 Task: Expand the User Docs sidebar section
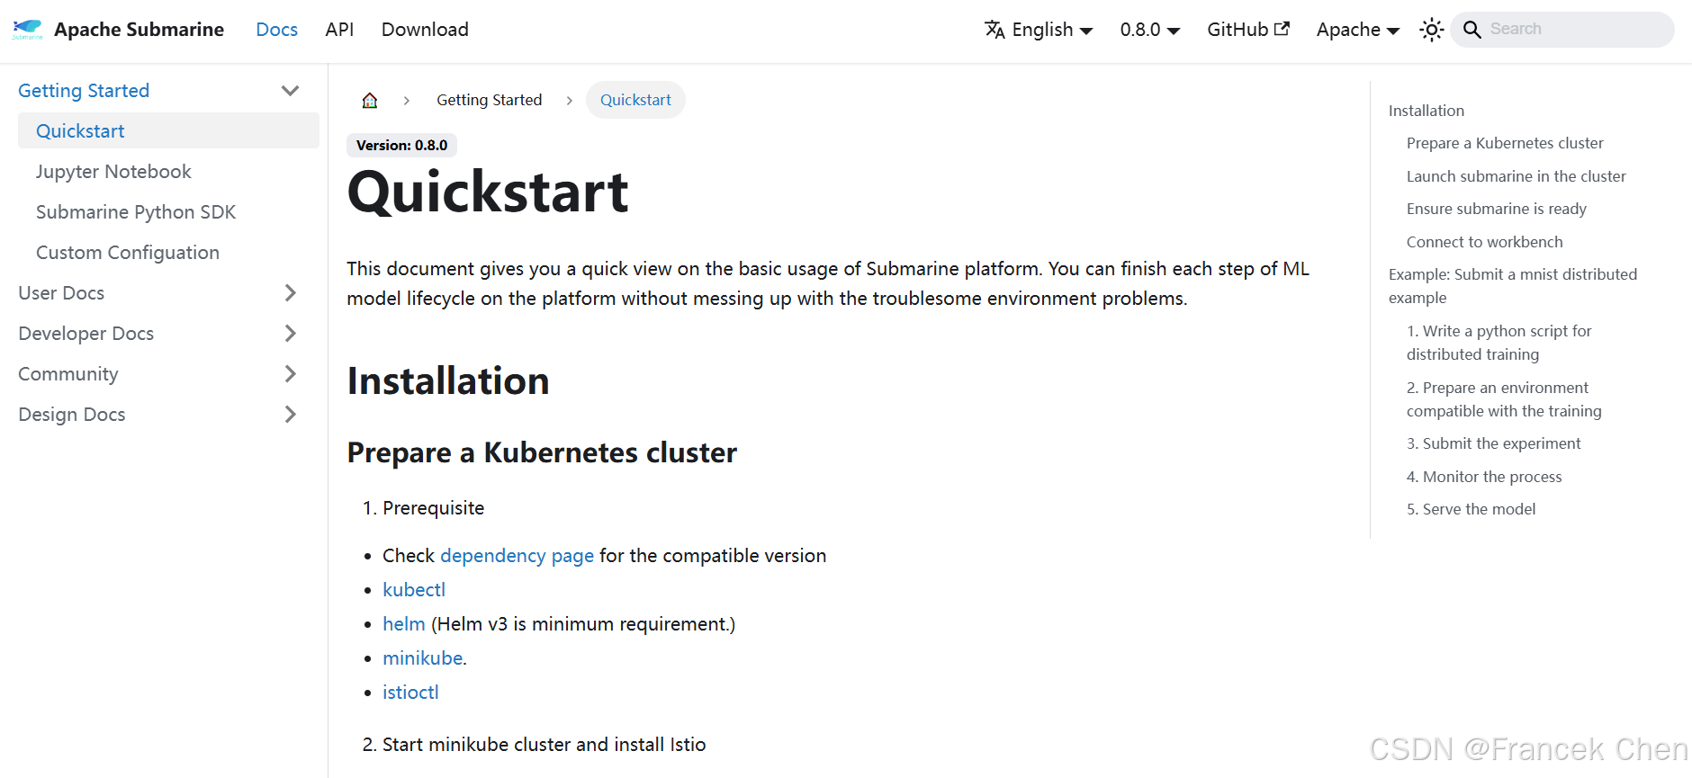[290, 293]
